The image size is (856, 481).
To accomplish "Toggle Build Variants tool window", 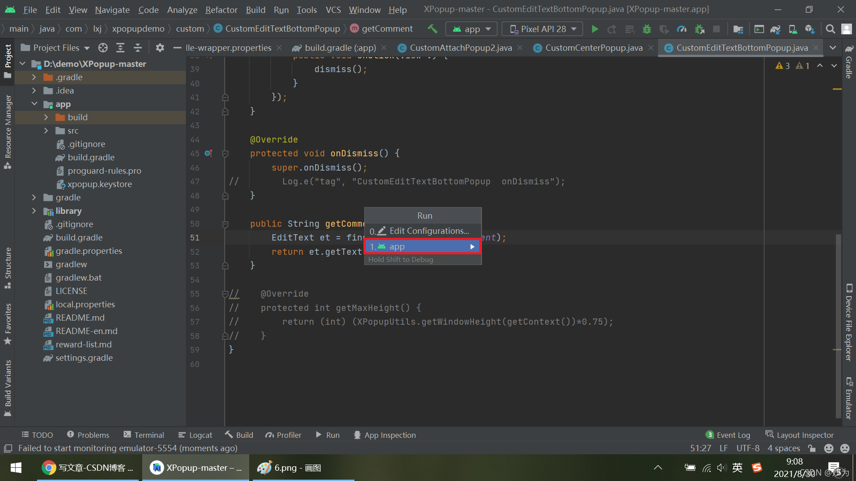I will pos(8,388).
